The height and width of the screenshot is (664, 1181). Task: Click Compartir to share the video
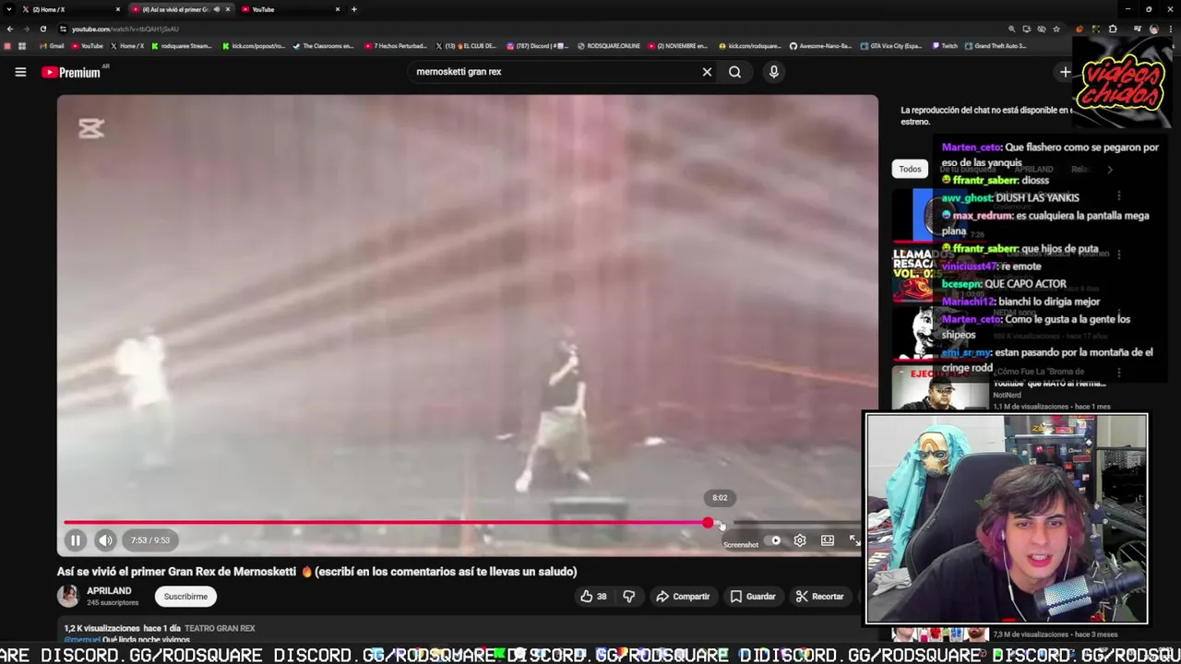pos(683,597)
